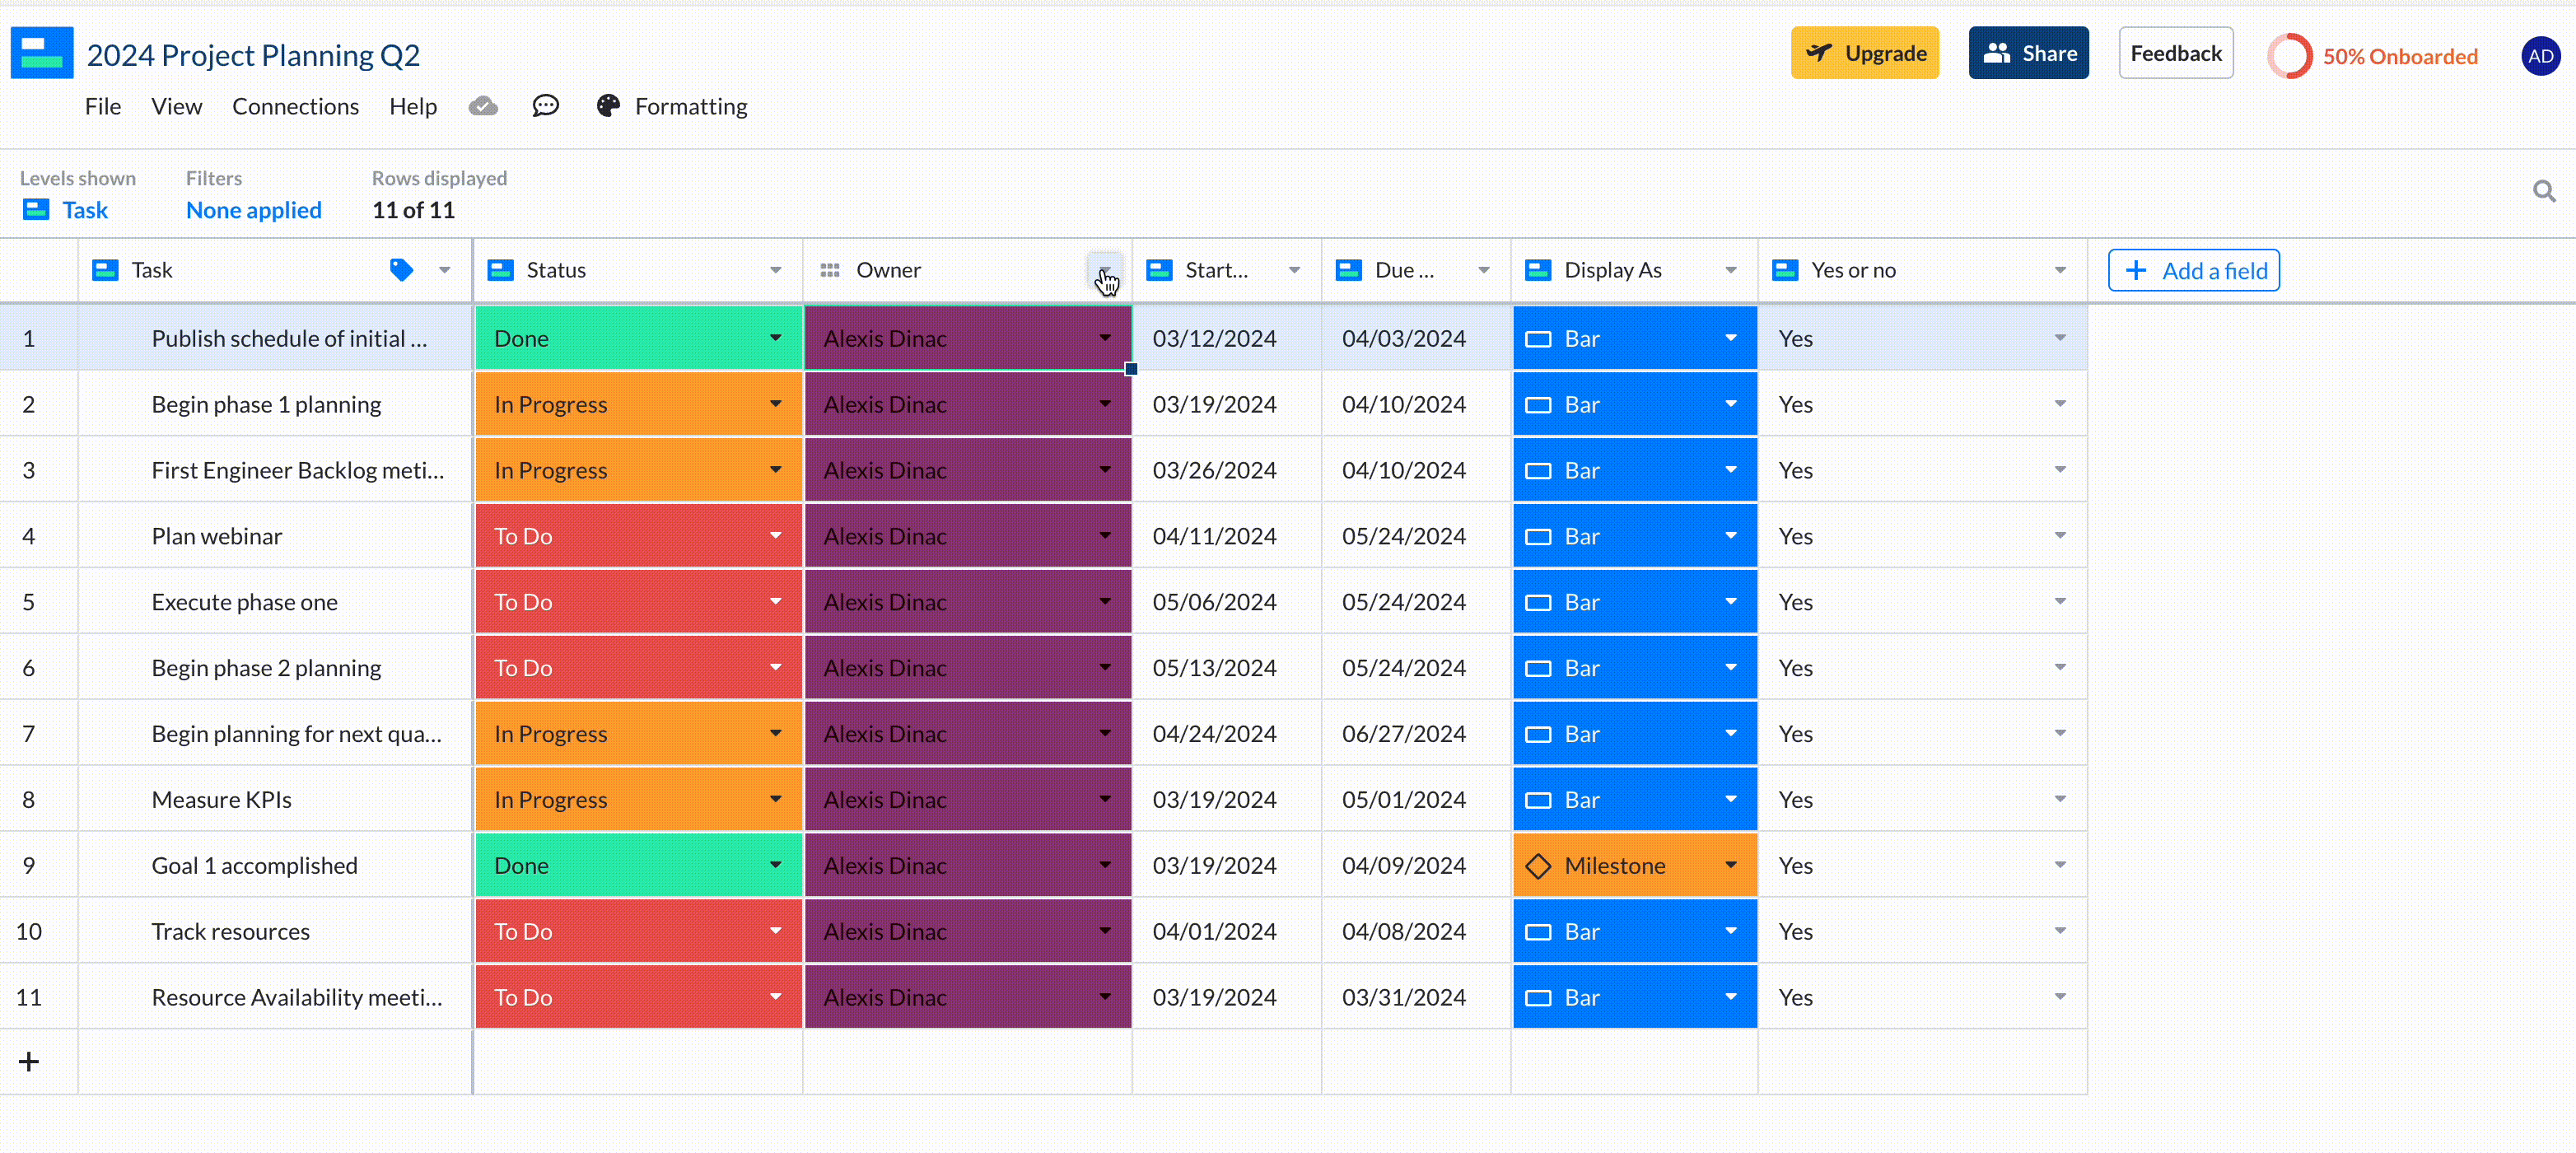This screenshot has width=2576, height=1153.
Task: Click the app logo icon
Action: pos(41,53)
